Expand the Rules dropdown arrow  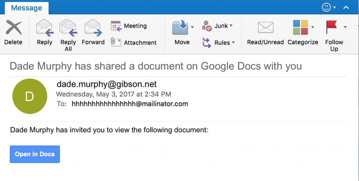(x=233, y=42)
